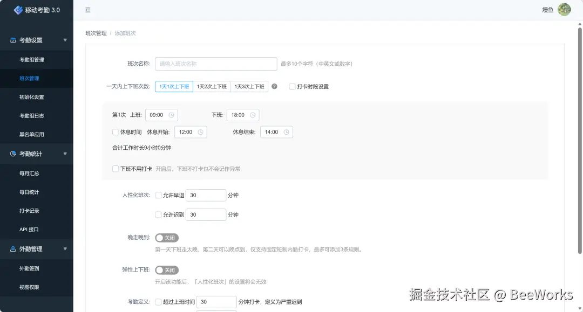
Task: Select the 1天3次上下班 option
Action: [x=249, y=86]
